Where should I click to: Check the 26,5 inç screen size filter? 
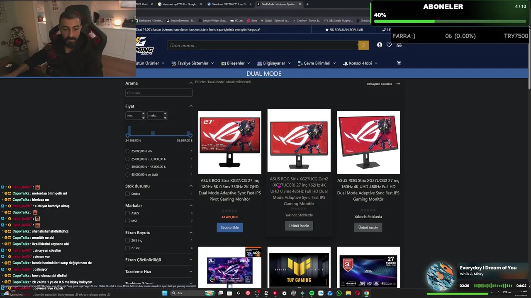point(128,240)
